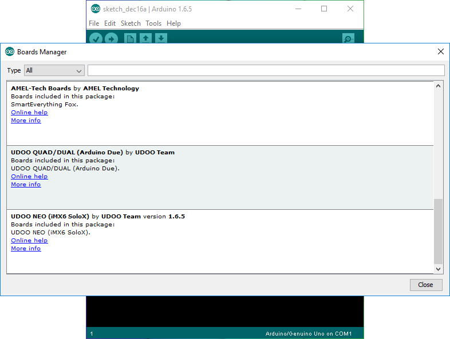Click line number 1 in the status bar

coord(91,333)
